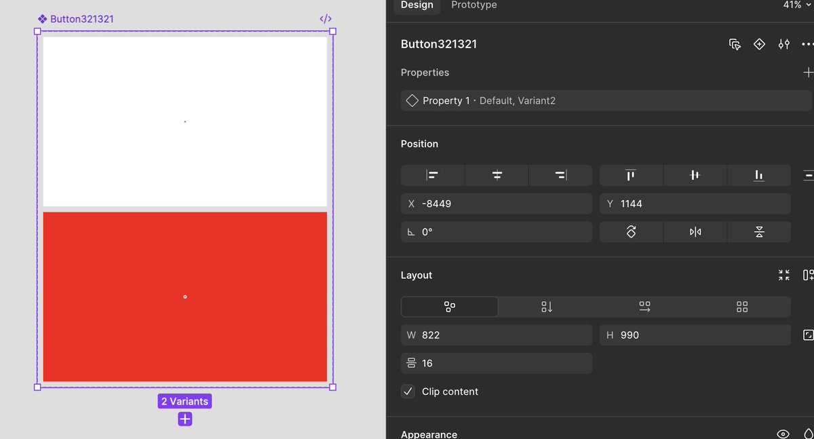Click the 2 Variants badge
Viewport: 814px width, 439px height.
pyautogui.click(x=185, y=402)
